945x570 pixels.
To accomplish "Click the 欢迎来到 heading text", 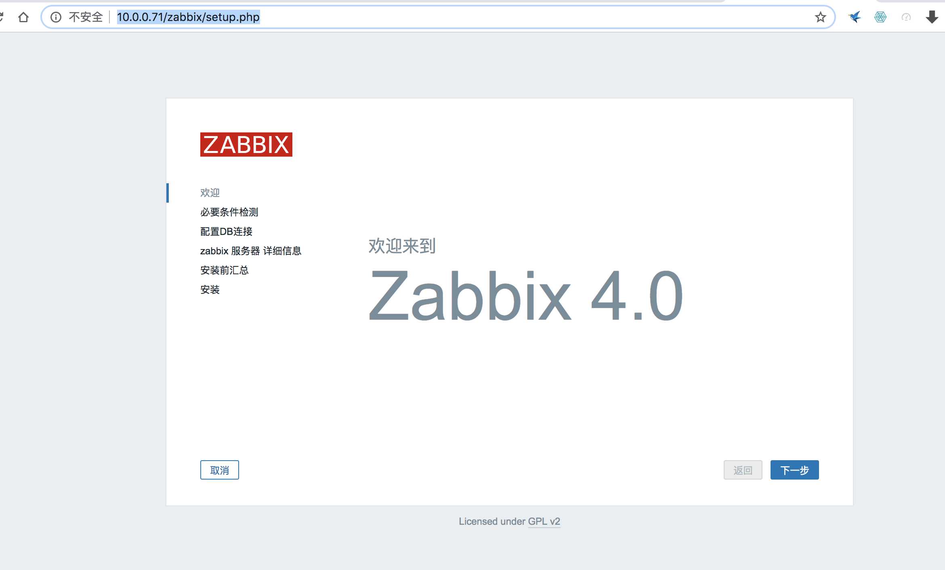I will coord(402,246).
